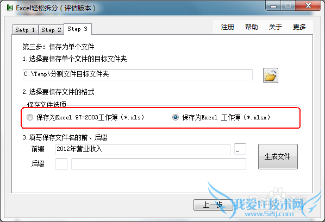
Task: Open the Step 3 tab
Action: click(x=78, y=29)
